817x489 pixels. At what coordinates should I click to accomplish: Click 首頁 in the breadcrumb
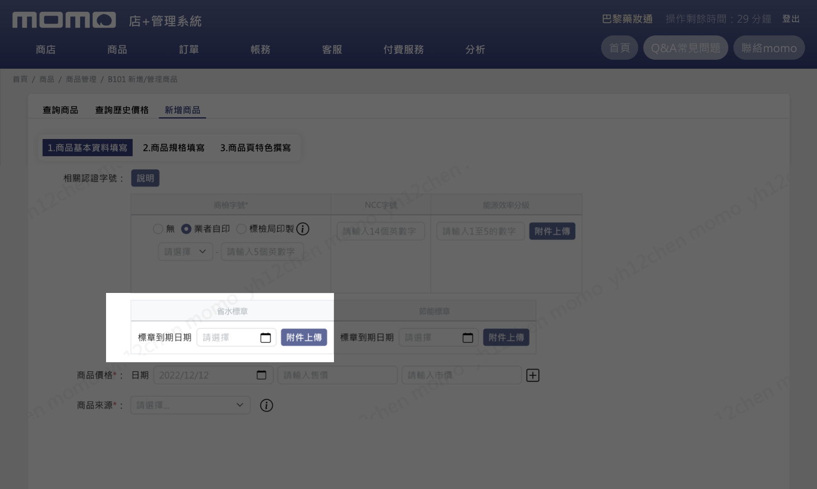coord(20,79)
